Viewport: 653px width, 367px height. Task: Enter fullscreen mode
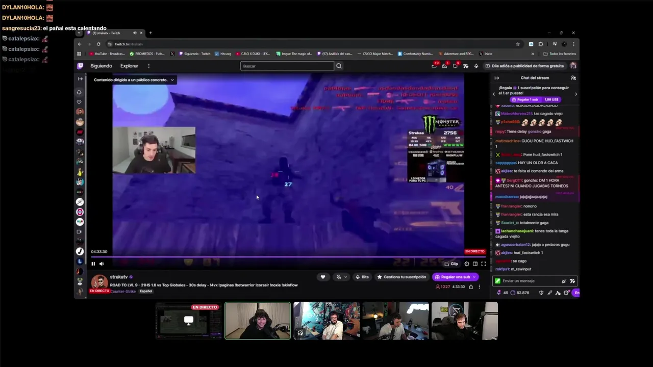tap(484, 264)
